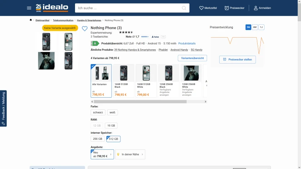Click the energy label A badge
This screenshot has height=169, width=301.
95,44
